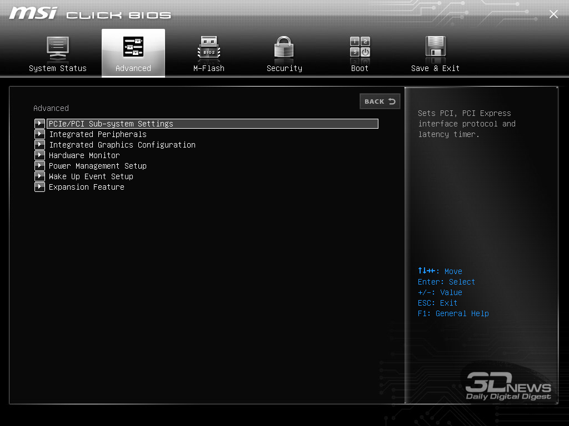Click arrow icon beside Hardware Monitor
Image resolution: width=569 pixels, height=426 pixels.
click(x=39, y=155)
